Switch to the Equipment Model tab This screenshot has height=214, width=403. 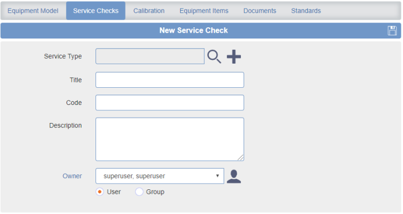[33, 11]
